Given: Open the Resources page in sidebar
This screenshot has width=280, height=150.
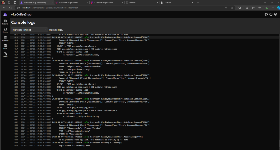Looking at the screenshot, I should click(5, 22).
